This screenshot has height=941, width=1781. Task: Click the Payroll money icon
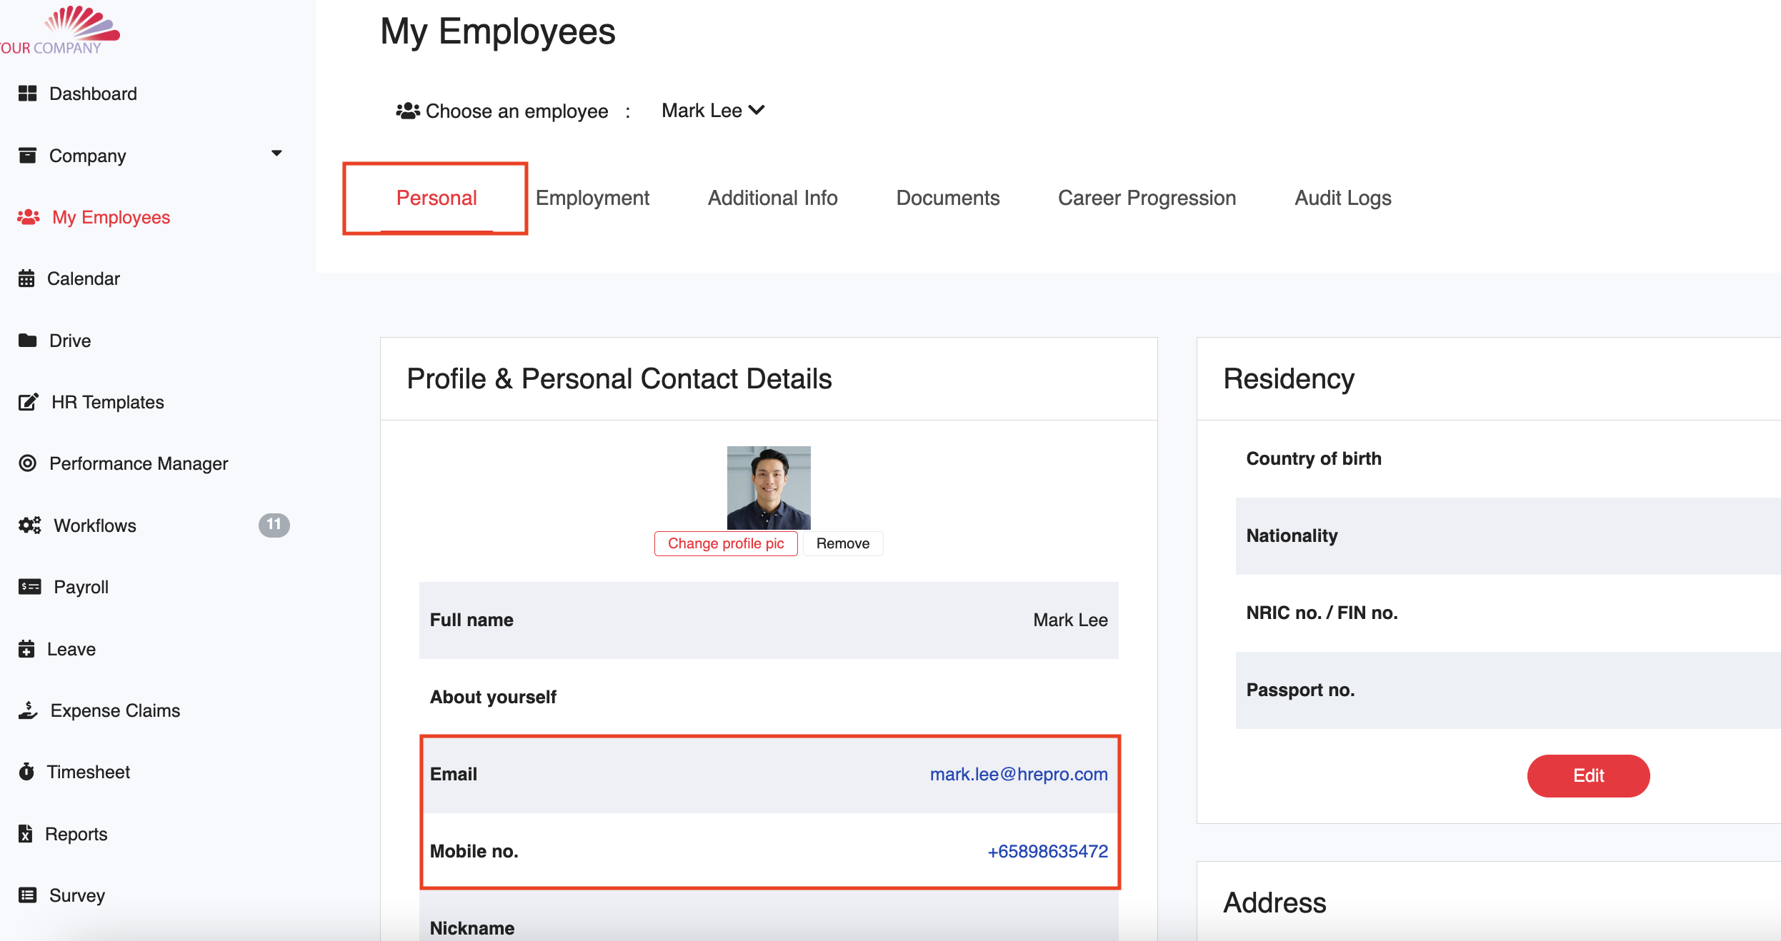(29, 587)
